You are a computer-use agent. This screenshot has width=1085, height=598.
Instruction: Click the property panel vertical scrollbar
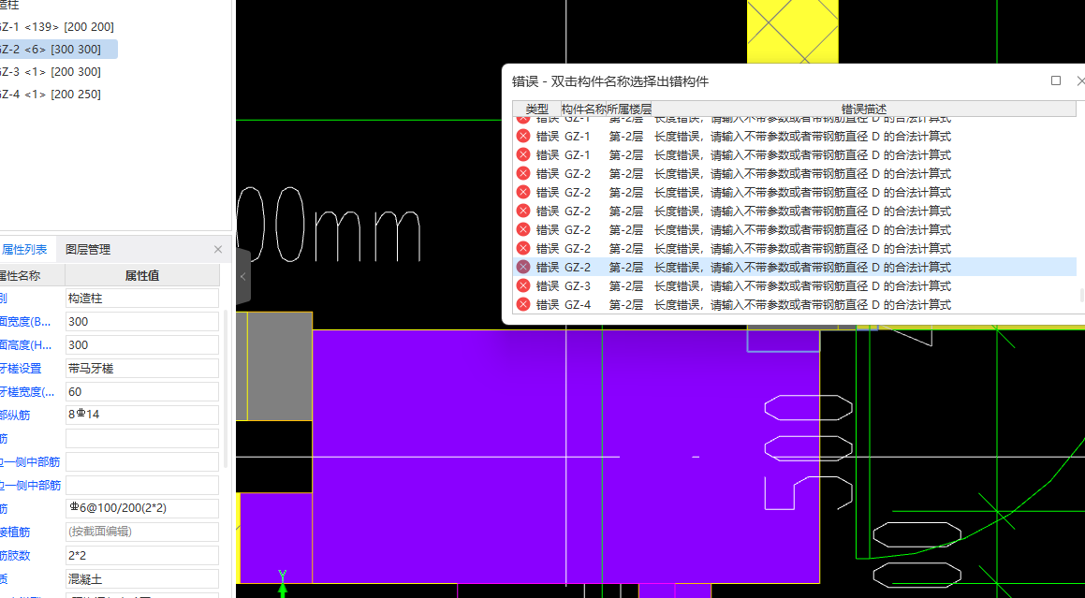(x=224, y=387)
